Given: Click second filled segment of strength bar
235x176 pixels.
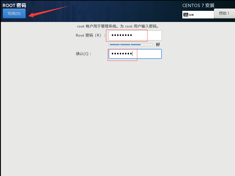Looking at the screenshot, I should (x=125, y=45).
